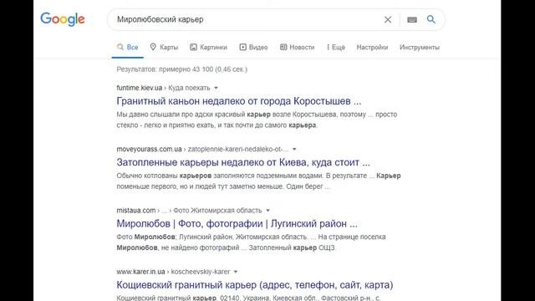Go to the Новости tab
535x301 pixels.
pyautogui.click(x=298, y=47)
